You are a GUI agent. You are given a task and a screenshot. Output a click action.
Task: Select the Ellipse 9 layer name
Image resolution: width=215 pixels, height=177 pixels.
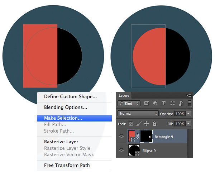[149, 151]
